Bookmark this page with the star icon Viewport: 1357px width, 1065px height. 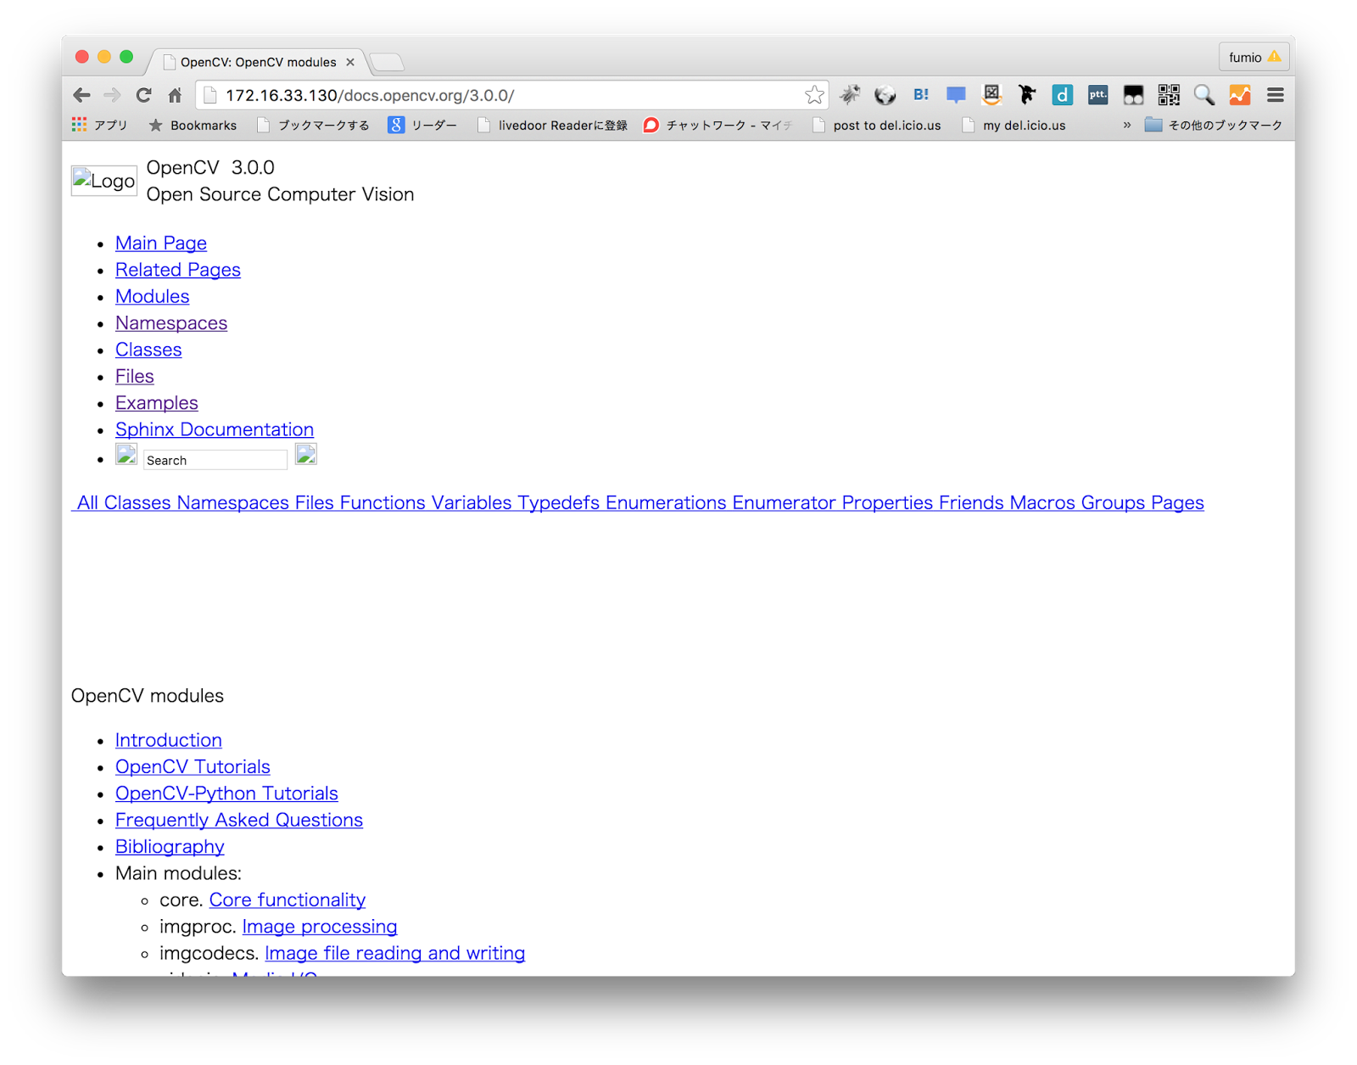pyautogui.click(x=814, y=95)
